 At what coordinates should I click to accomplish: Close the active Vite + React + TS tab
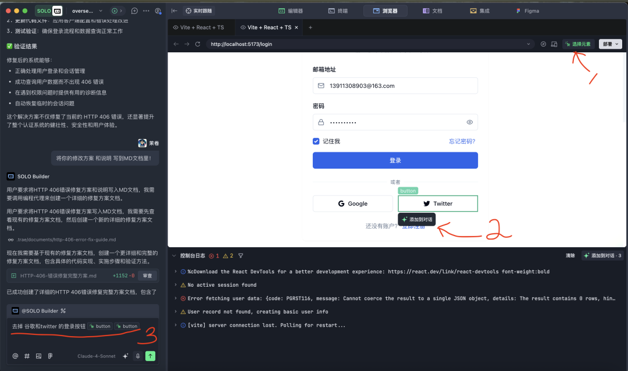pyautogui.click(x=297, y=27)
